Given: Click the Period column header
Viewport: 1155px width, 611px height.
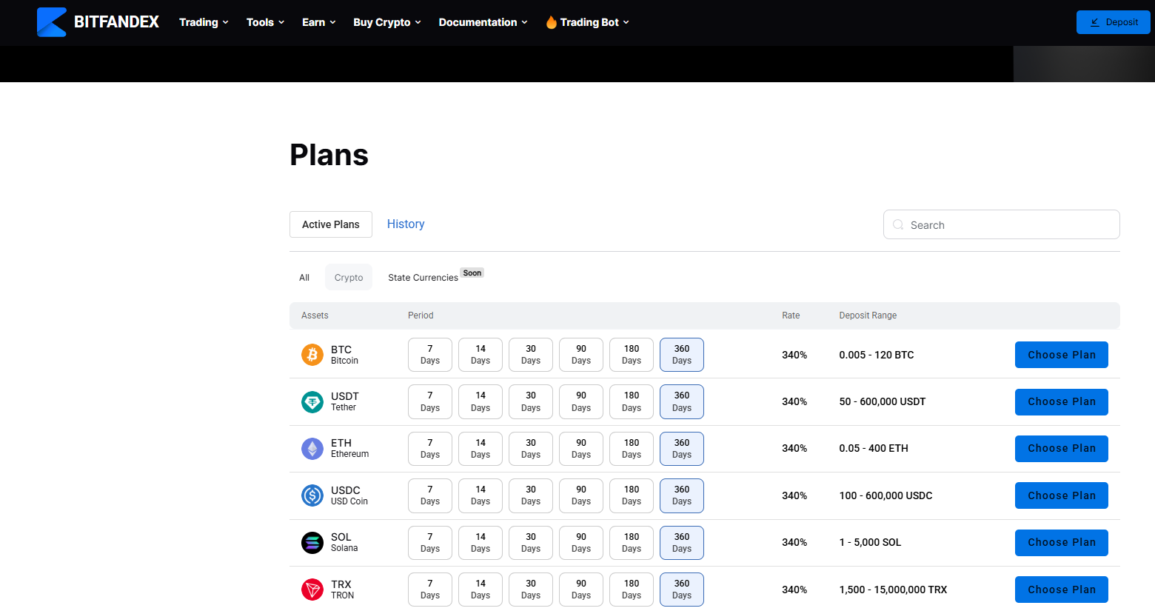Looking at the screenshot, I should click(421, 315).
